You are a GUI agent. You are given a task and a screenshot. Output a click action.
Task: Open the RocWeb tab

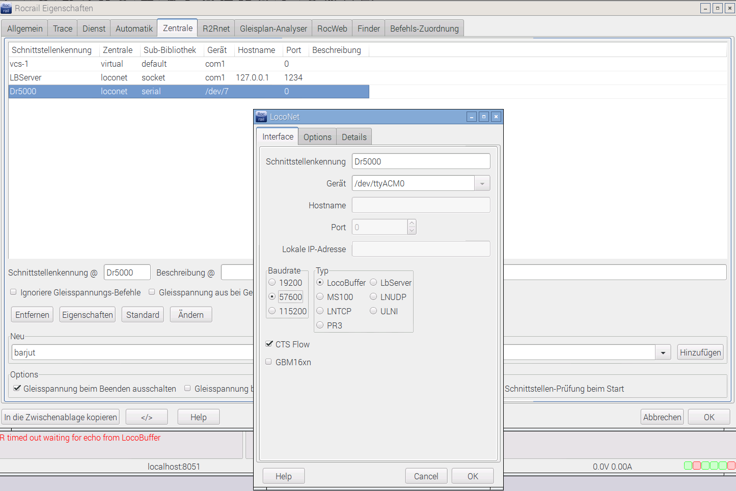[x=332, y=29]
